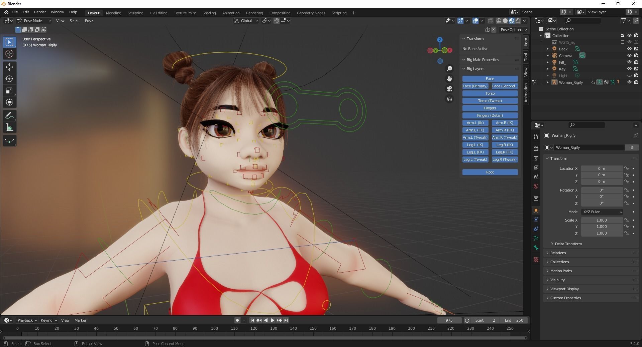Switch to the Animation workspace tab
Screen dimensions: 642x347
click(231, 13)
